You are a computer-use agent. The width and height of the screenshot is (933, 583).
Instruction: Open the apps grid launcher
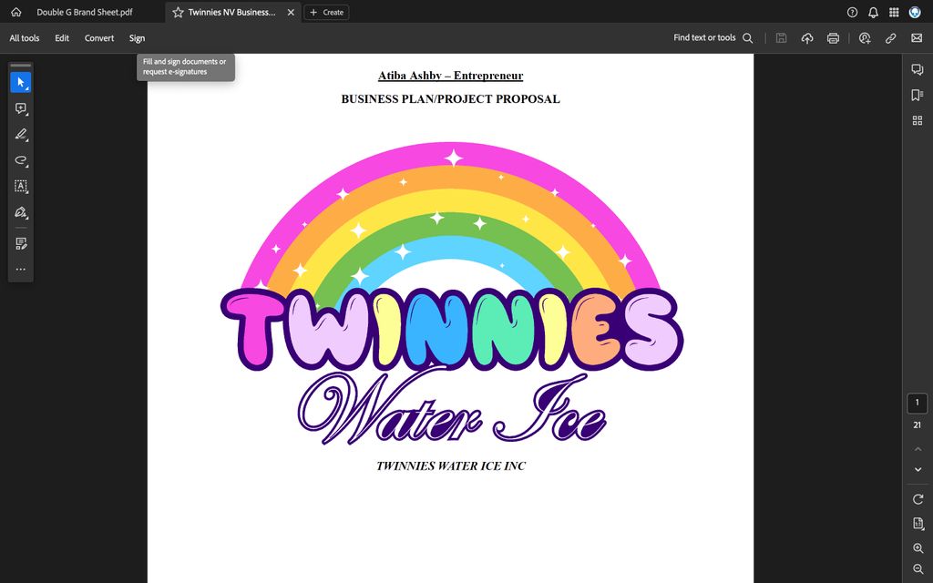[894, 12]
